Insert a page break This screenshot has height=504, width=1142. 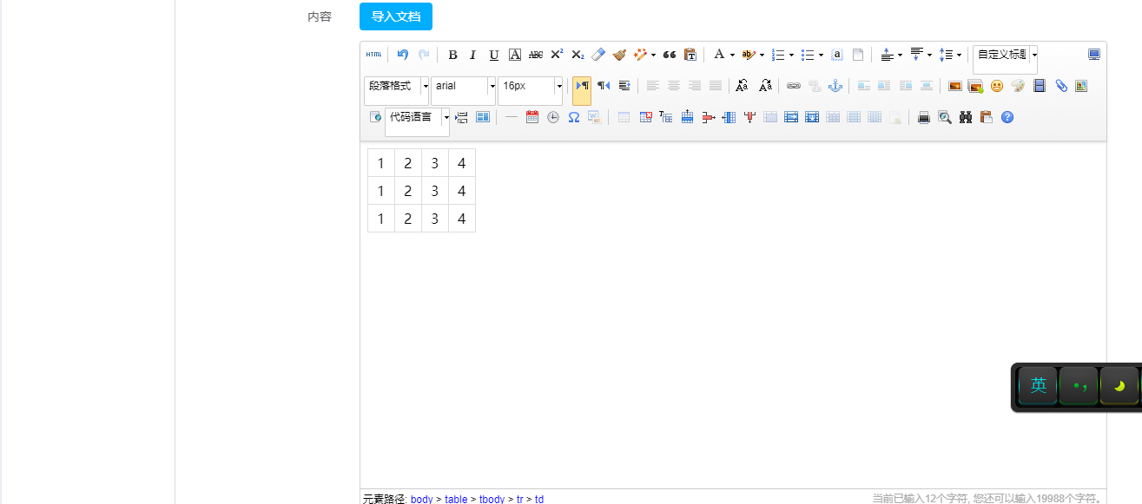[462, 117]
